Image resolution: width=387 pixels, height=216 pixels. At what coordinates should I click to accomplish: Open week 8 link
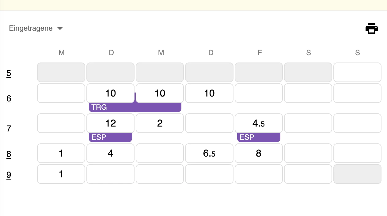(x=9, y=154)
